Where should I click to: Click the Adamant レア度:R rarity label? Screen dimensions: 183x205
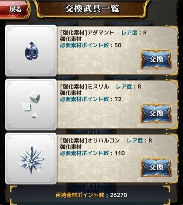point(134,33)
